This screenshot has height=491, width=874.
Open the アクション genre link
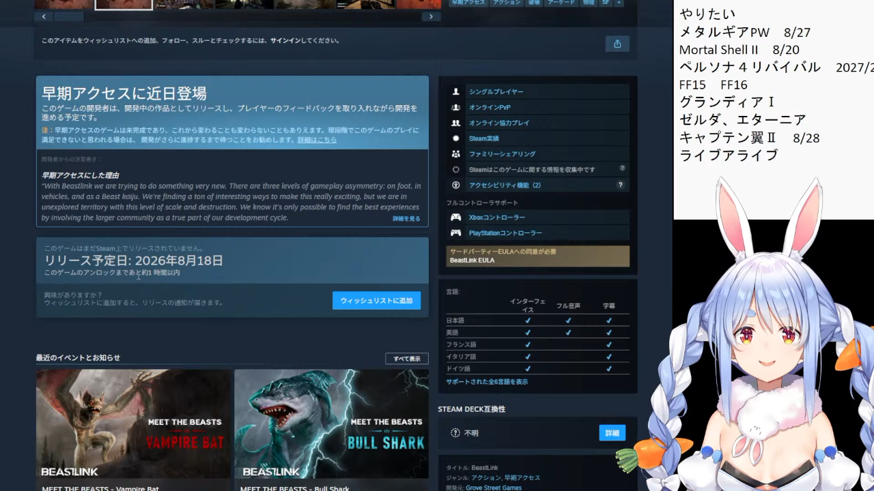click(485, 478)
